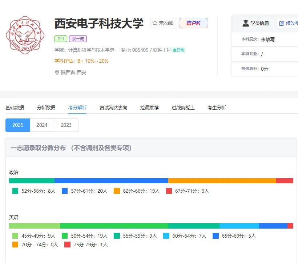This screenshot has width=298, height=263.
Task: Click the 211 tag badge
Action: [x=61, y=39]
